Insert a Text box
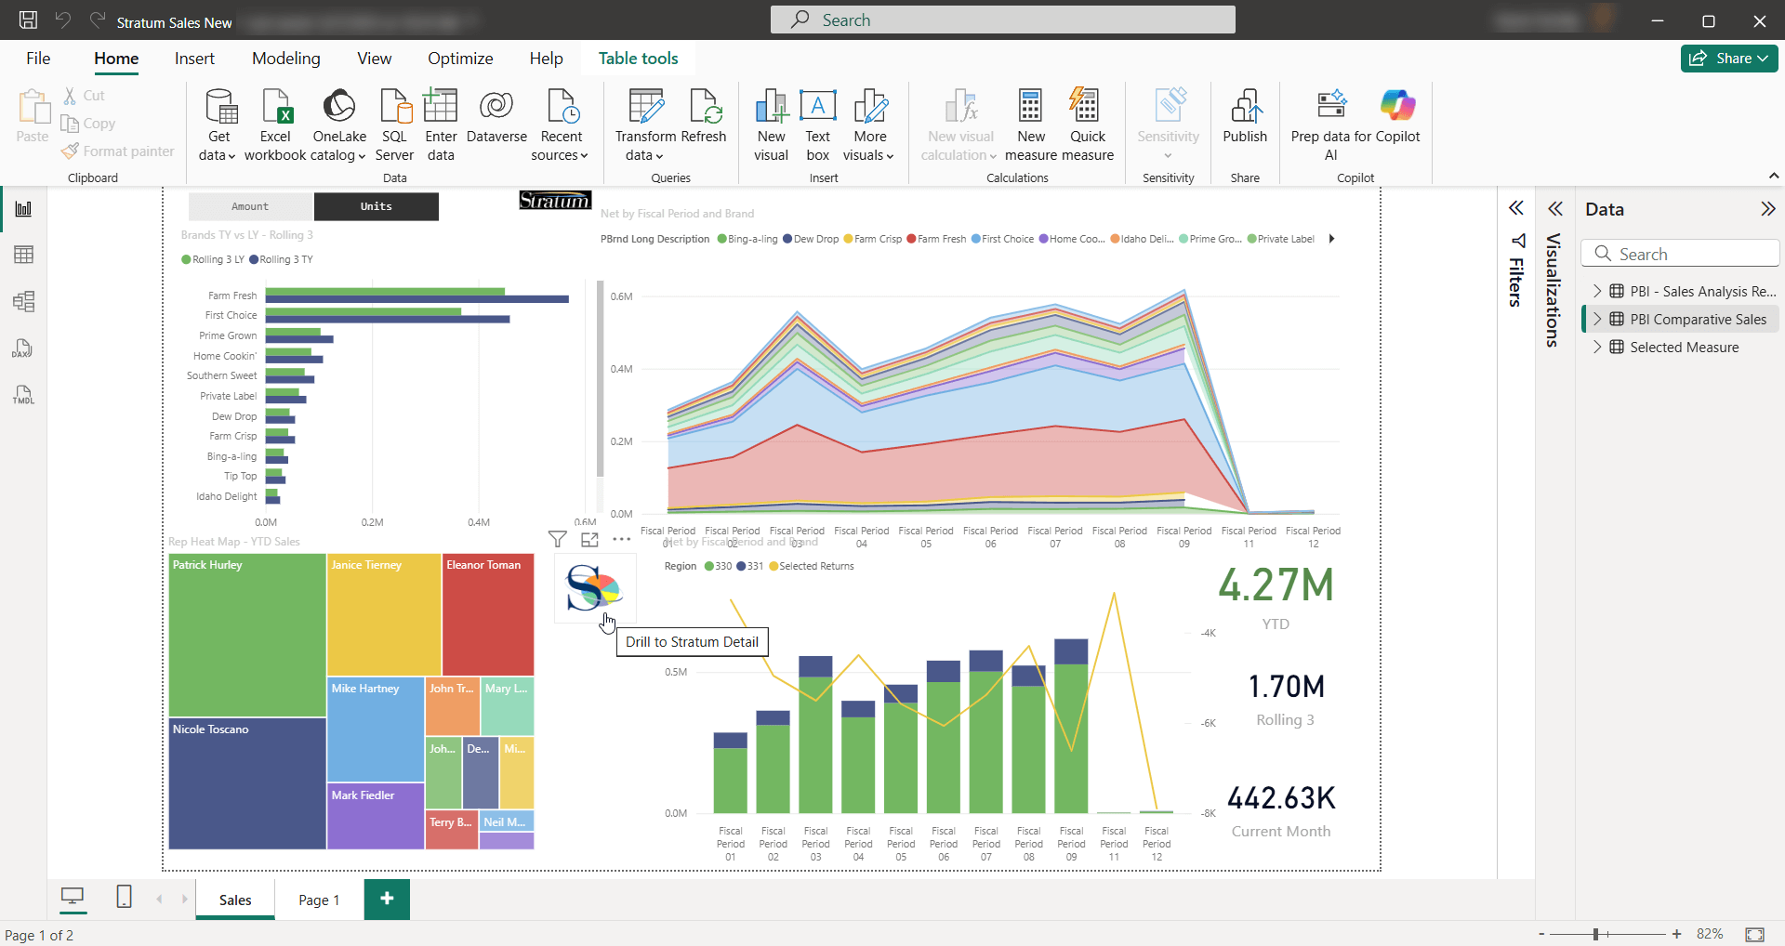 tap(818, 125)
